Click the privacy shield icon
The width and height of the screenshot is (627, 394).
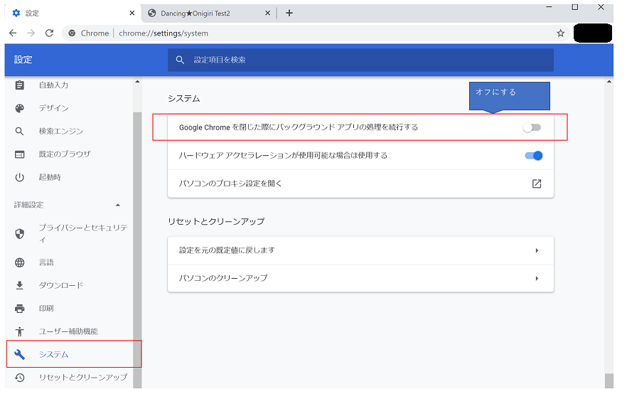[20, 233]
